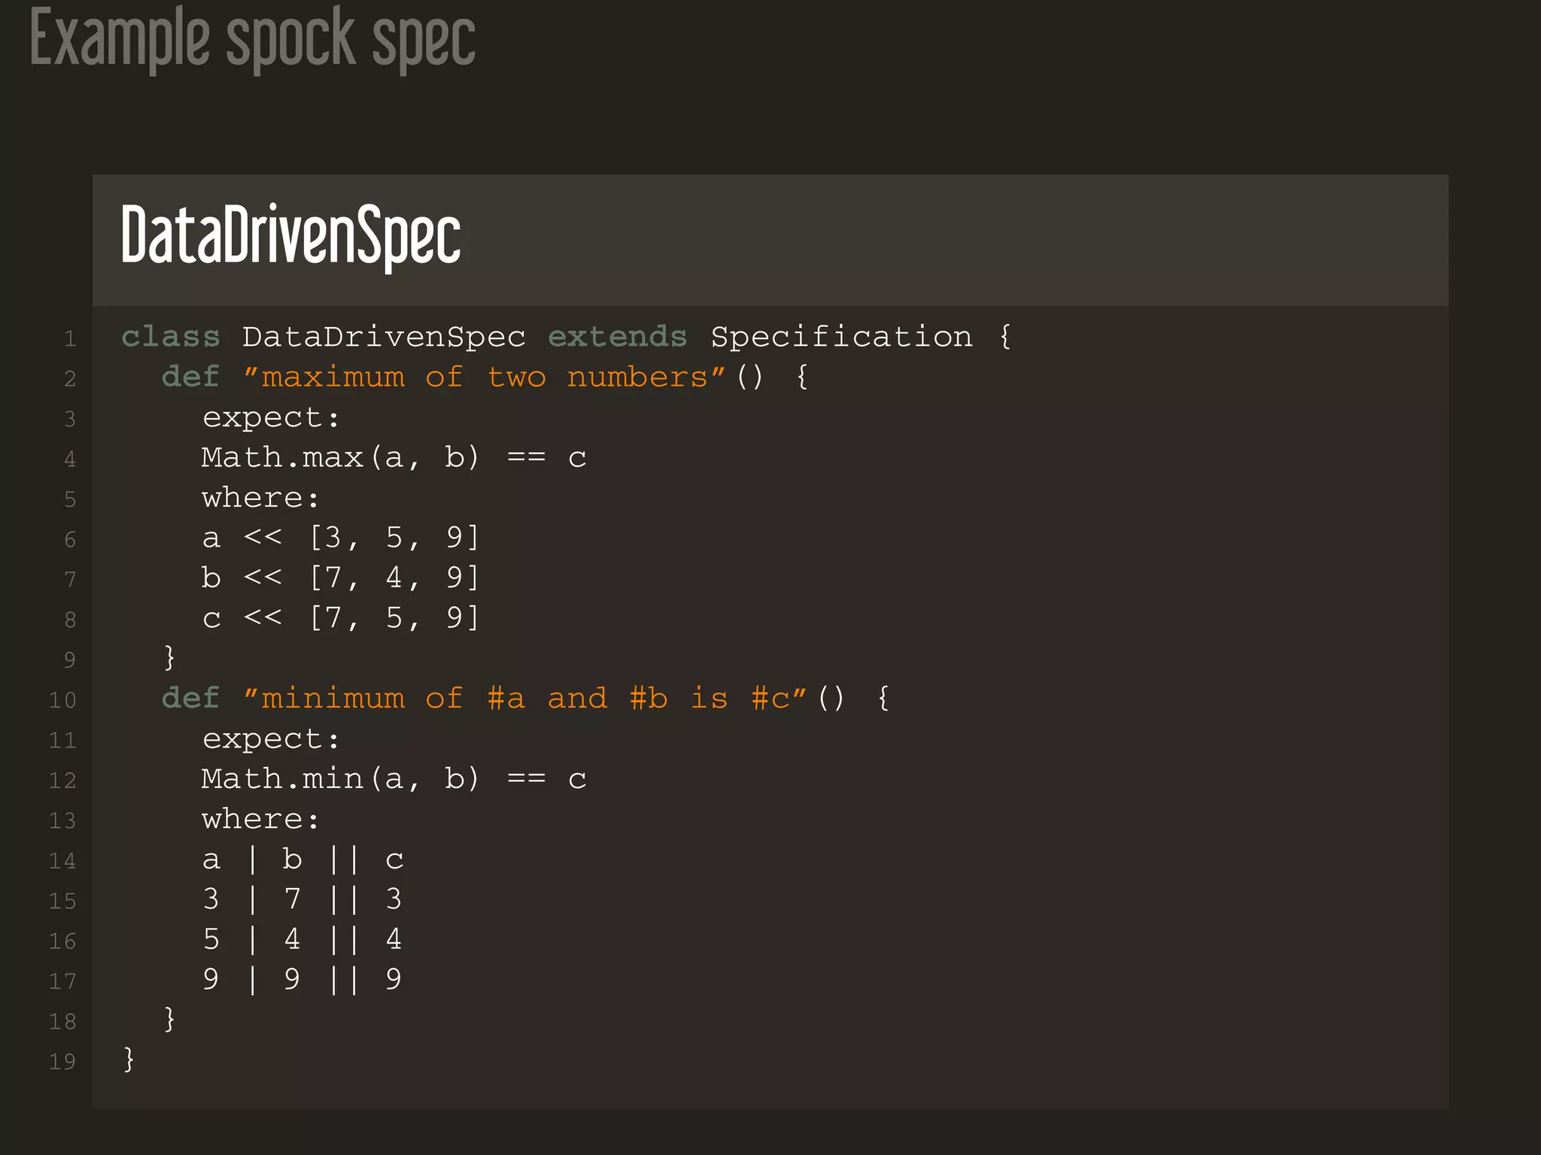Click the 'where:' label on line 13
1541x1155 pixels.
pos(261,819)
